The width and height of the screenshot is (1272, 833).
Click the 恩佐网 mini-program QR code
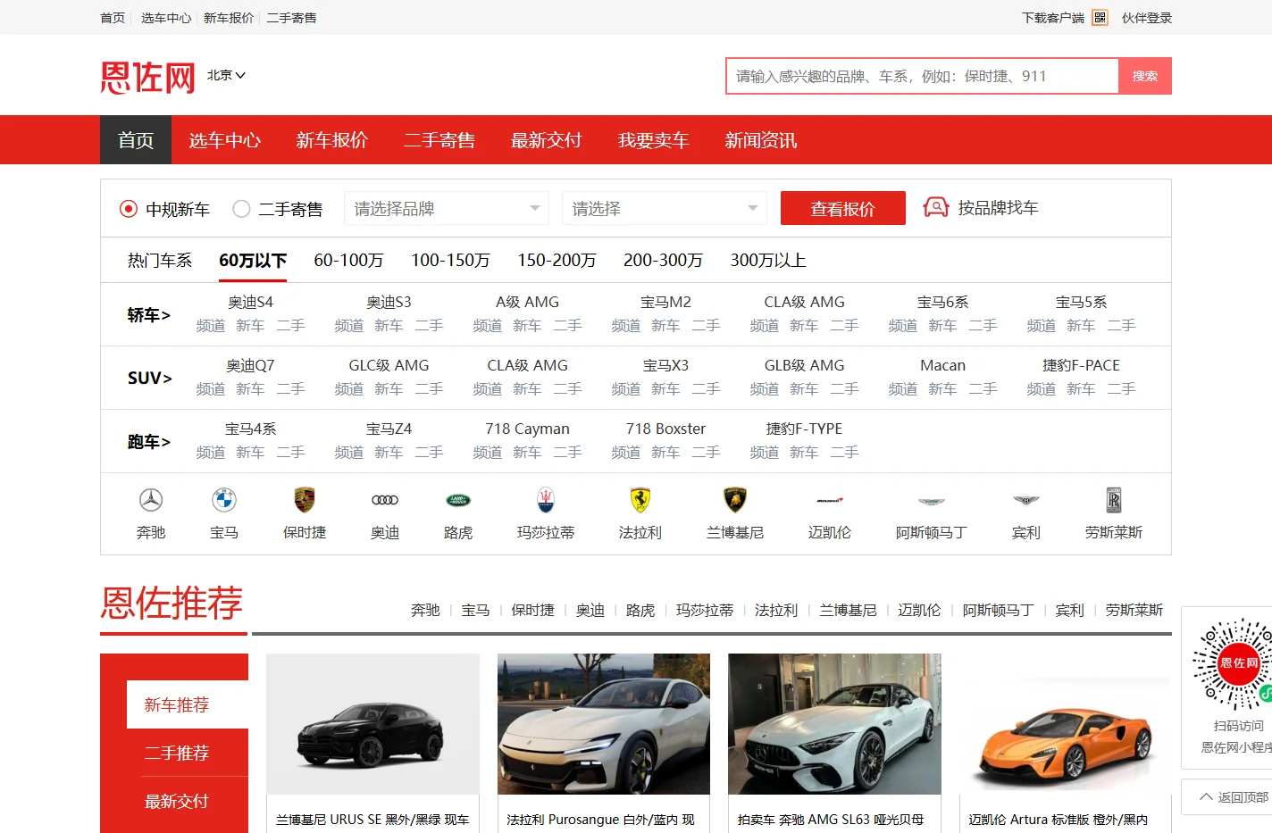(1234, 664)
